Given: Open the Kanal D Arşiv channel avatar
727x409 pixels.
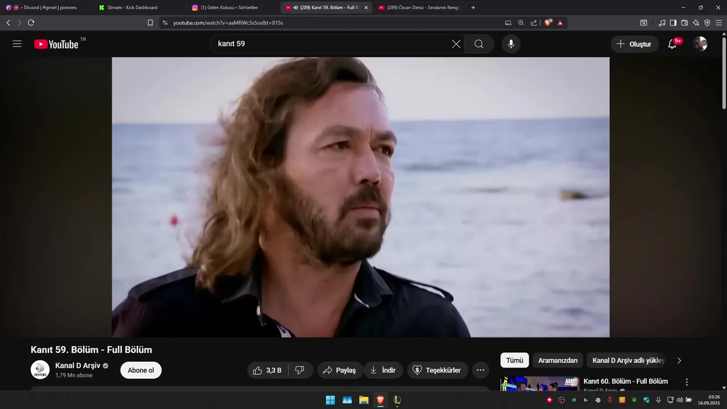Looking at the screenshot, I should (40, 370).
